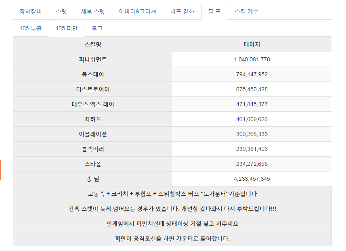This screenshot has width=346, height=251.
Task: Open the 세부 스탯 tab
Action: pyautogui.click(x=93, y=11)
